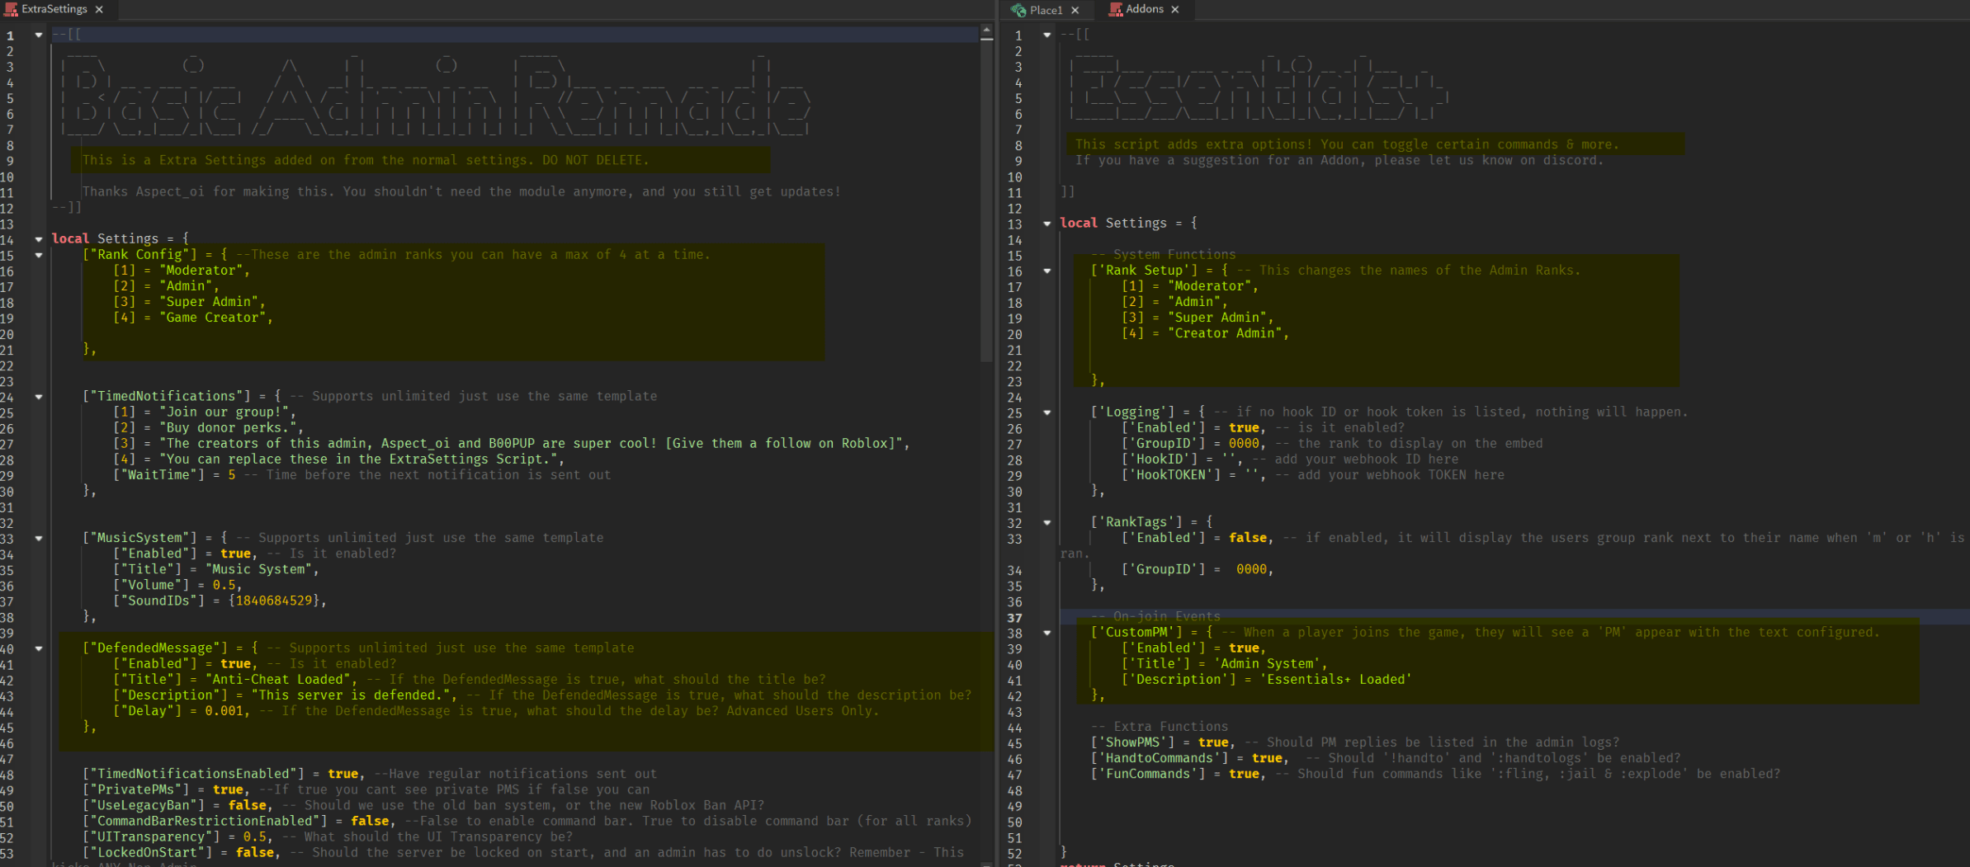
Task: Click the UITransparency value 0.5
Action: 255,836
